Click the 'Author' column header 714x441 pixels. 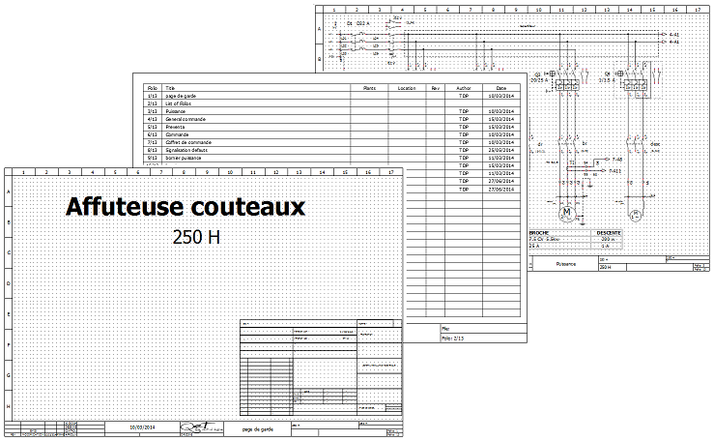463,88
